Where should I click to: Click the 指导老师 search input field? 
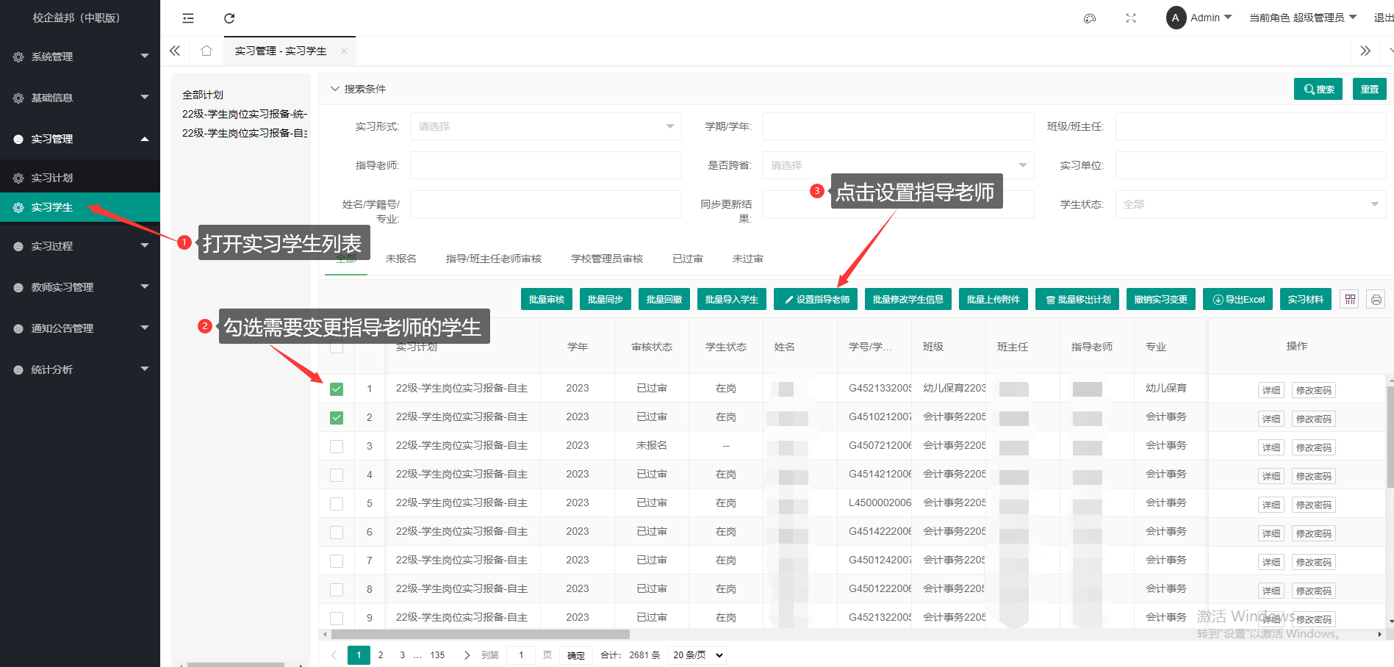click(x=545, y=165)
